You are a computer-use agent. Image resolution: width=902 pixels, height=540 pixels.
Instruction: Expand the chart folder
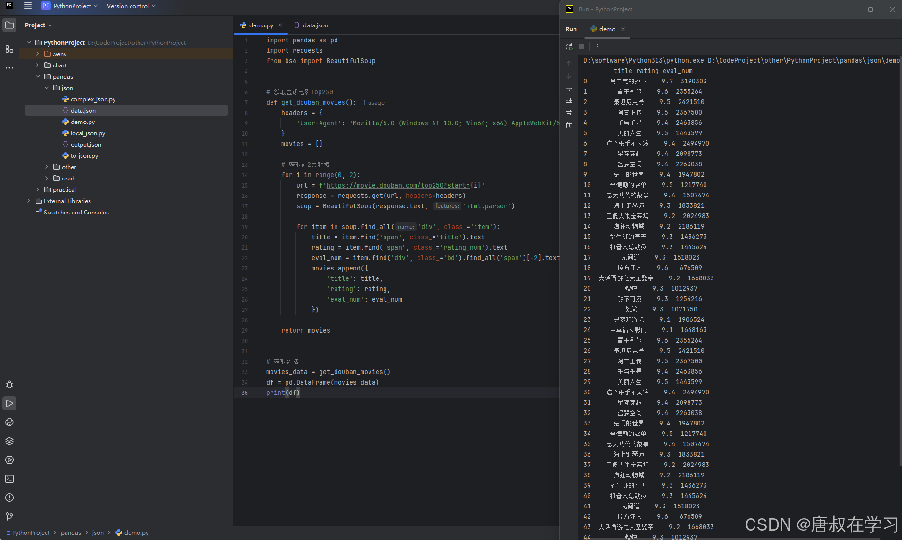click(x=38, y=65)
